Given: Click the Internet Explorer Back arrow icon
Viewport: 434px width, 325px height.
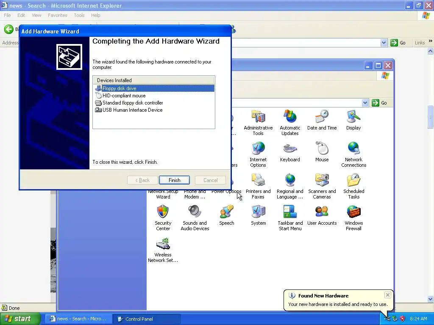Looking at the screenshot, I should pyautogui.click(x=8, y=29).
